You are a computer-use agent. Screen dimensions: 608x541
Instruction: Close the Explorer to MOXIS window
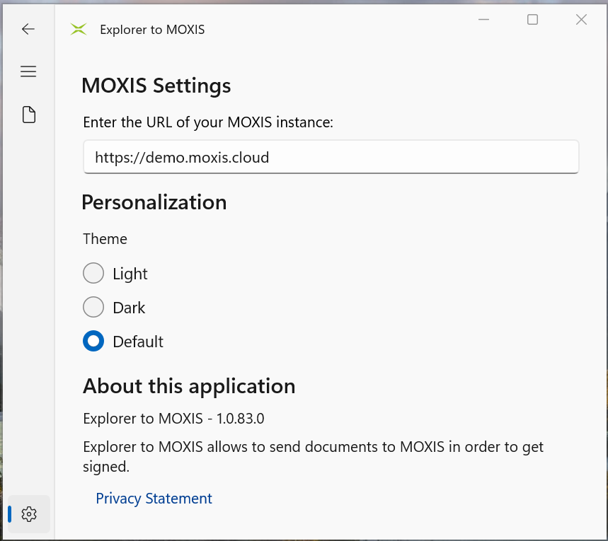click(x=581, y=19)
